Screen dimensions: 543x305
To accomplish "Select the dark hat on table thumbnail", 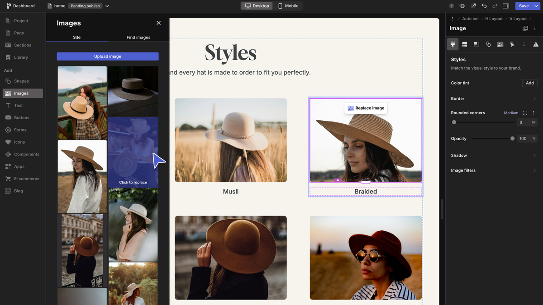I will pos(133,91).
